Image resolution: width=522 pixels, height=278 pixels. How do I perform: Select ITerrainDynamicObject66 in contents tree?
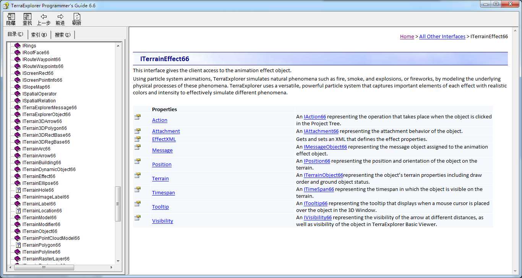[49, 170]
